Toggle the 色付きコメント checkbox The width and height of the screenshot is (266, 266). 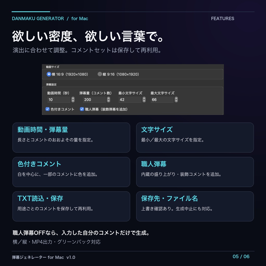(x=48, y=109)
